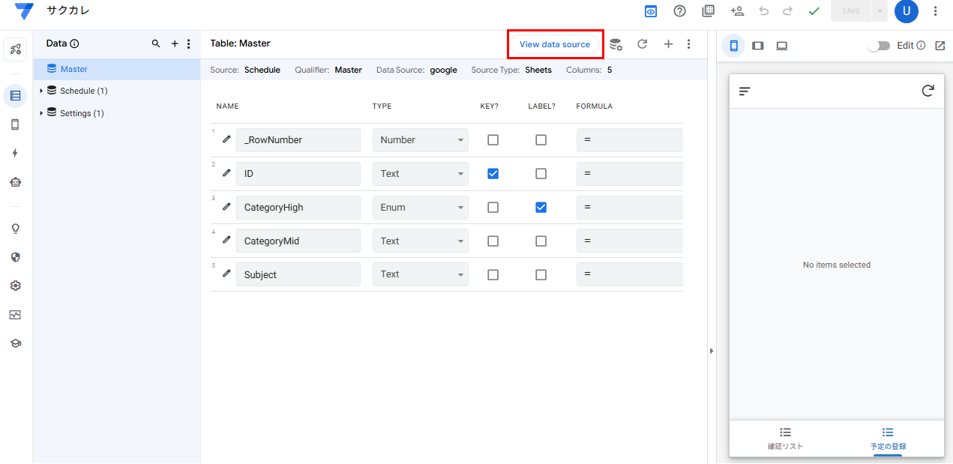953x464 pixels.
Task: Select the Master table in list
Action: [73, 69]
